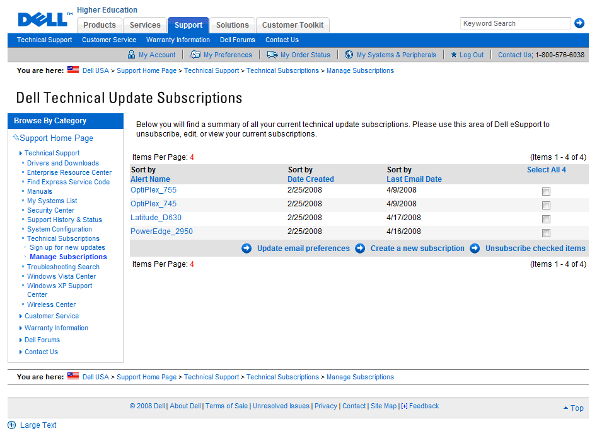The height and width of the screenshot is (441, 597).
Task: Check the Latitude_D630 subscription checkbox
Action: tap(546, 219)
